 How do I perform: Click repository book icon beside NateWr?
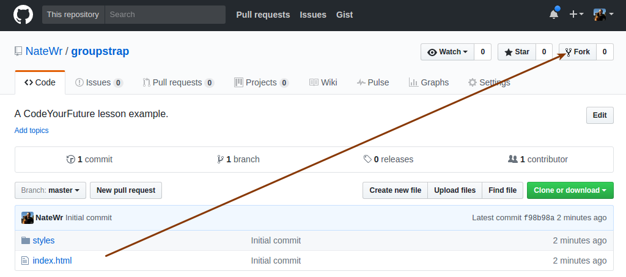point(18,51)
